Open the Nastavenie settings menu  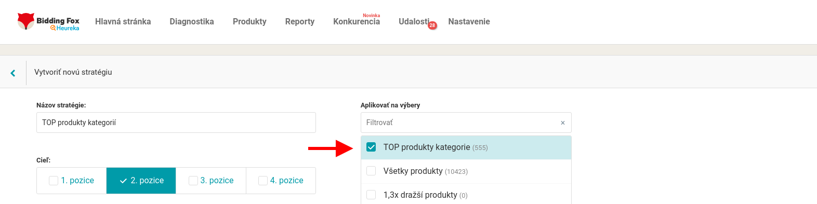click(x=469, y=22)
